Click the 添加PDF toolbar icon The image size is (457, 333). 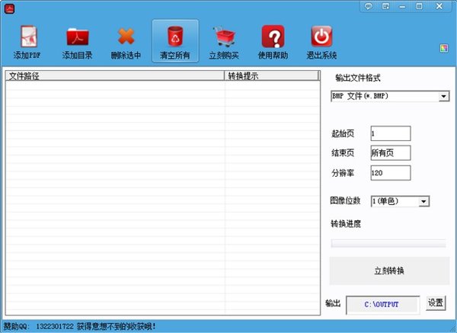28,37
